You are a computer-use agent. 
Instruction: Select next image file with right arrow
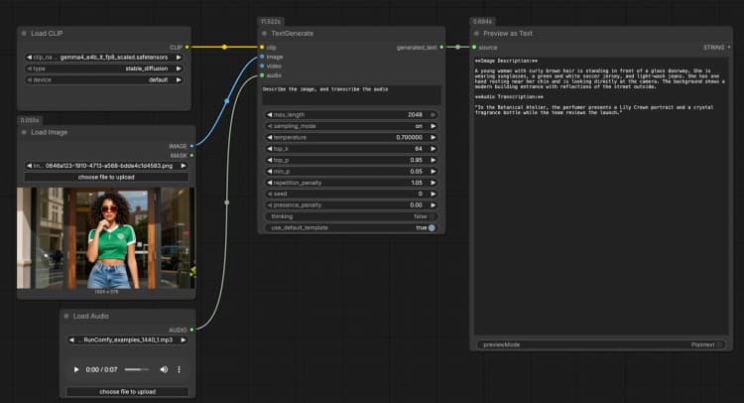[184, 166]
